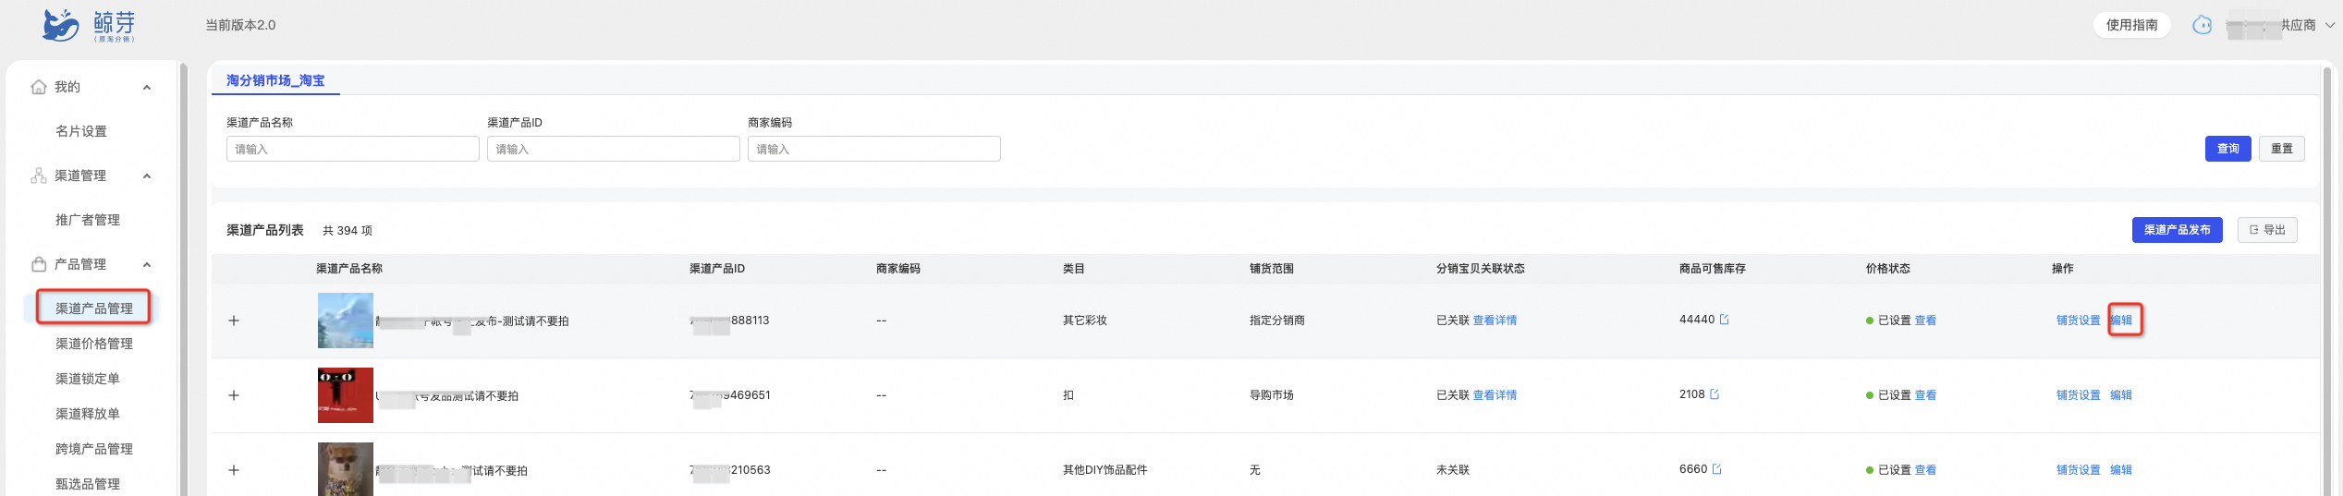Image resolution: width=2343 pixels, height=496 pixels.
Task: Expand row with plus for product 888113
Action: pos(234,321)
